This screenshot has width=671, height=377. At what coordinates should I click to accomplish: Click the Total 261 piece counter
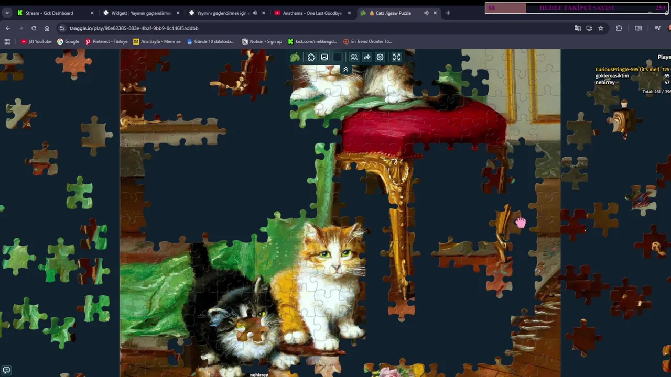(x=656, y=92)
